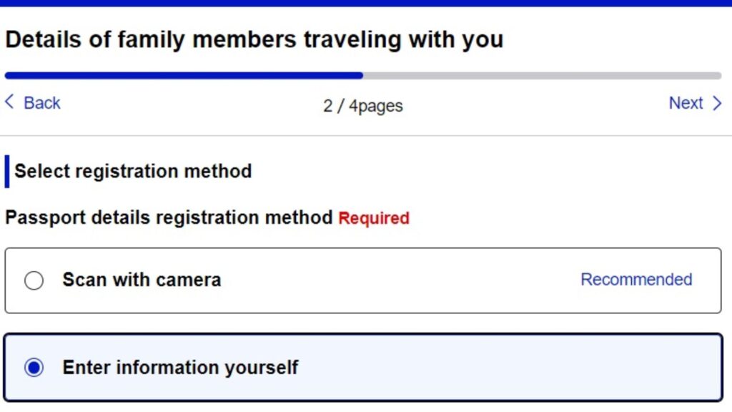Select the Scan with camera radio button
Screen dimensions: 732x412
point(34,280)
